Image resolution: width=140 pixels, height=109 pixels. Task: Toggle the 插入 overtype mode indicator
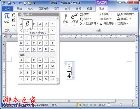point(54,105)
